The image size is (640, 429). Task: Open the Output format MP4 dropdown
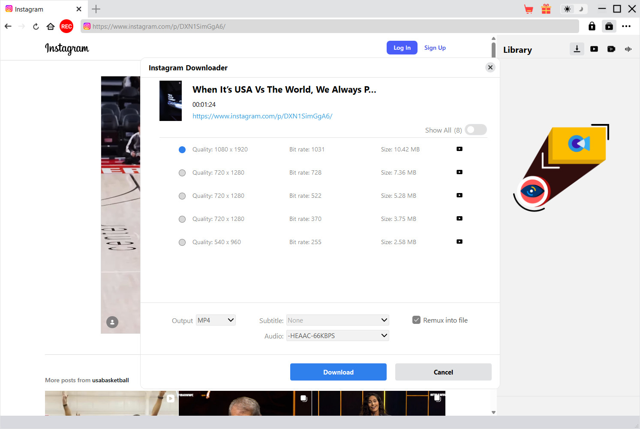216,320
